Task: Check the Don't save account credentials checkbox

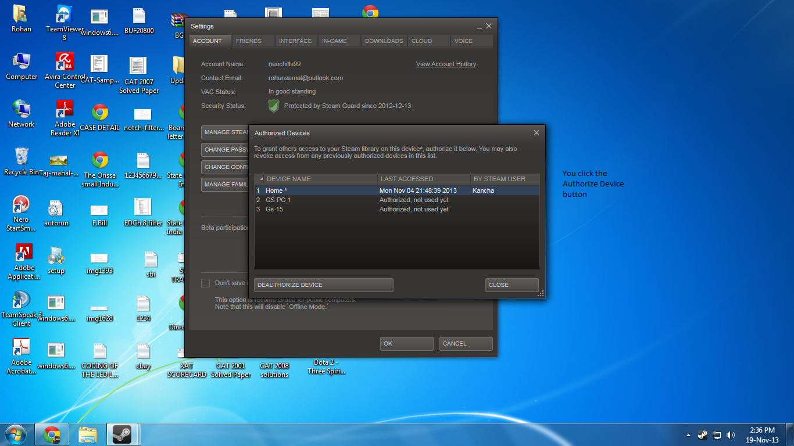Action: pos(205,283)
